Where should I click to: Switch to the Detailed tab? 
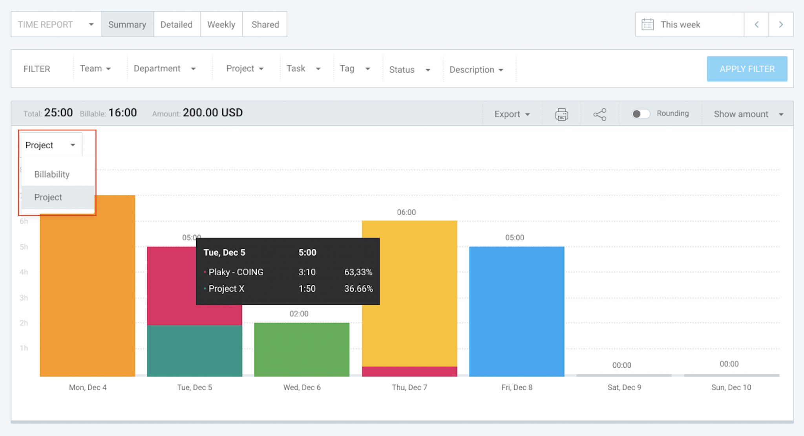tap(176, 24)
